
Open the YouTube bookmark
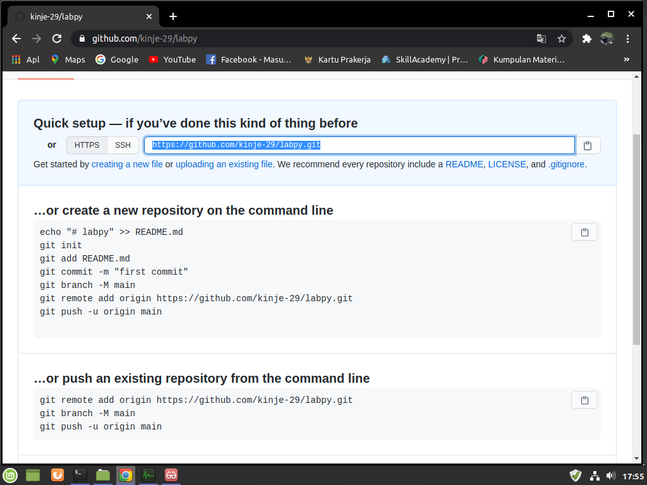(x=172, y=59)
